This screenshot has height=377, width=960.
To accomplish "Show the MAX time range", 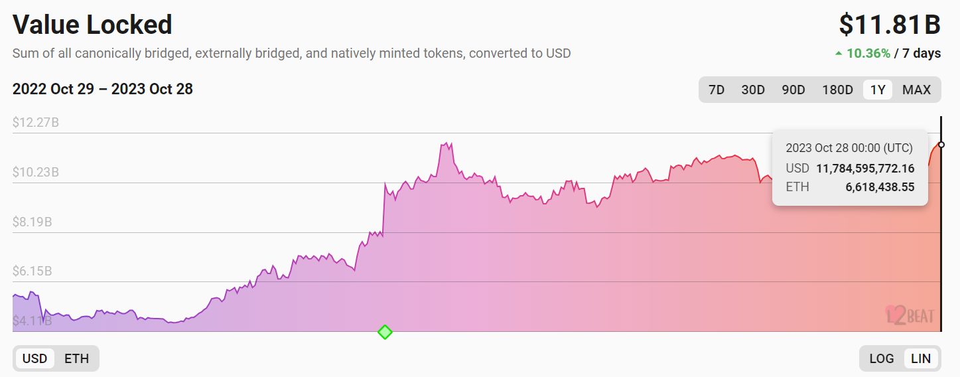I will pos(916,90).
